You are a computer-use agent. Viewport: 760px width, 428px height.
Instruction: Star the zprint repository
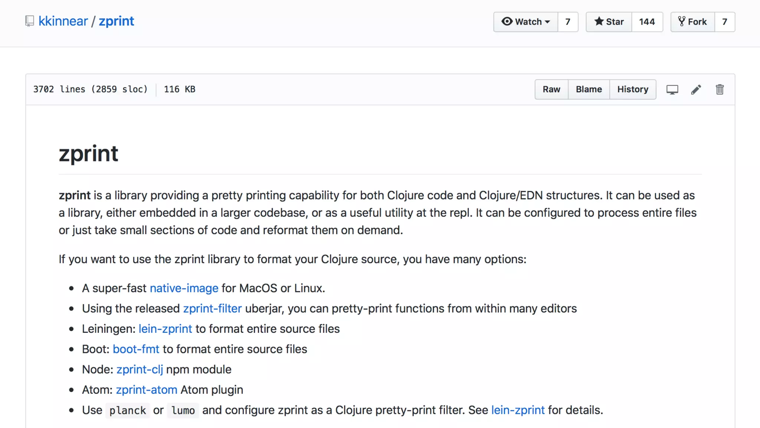[x=609, y=22]
